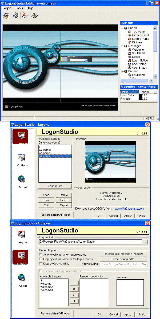
Task: Enable Display Copyright info checkbox
Action: point(41,263)
